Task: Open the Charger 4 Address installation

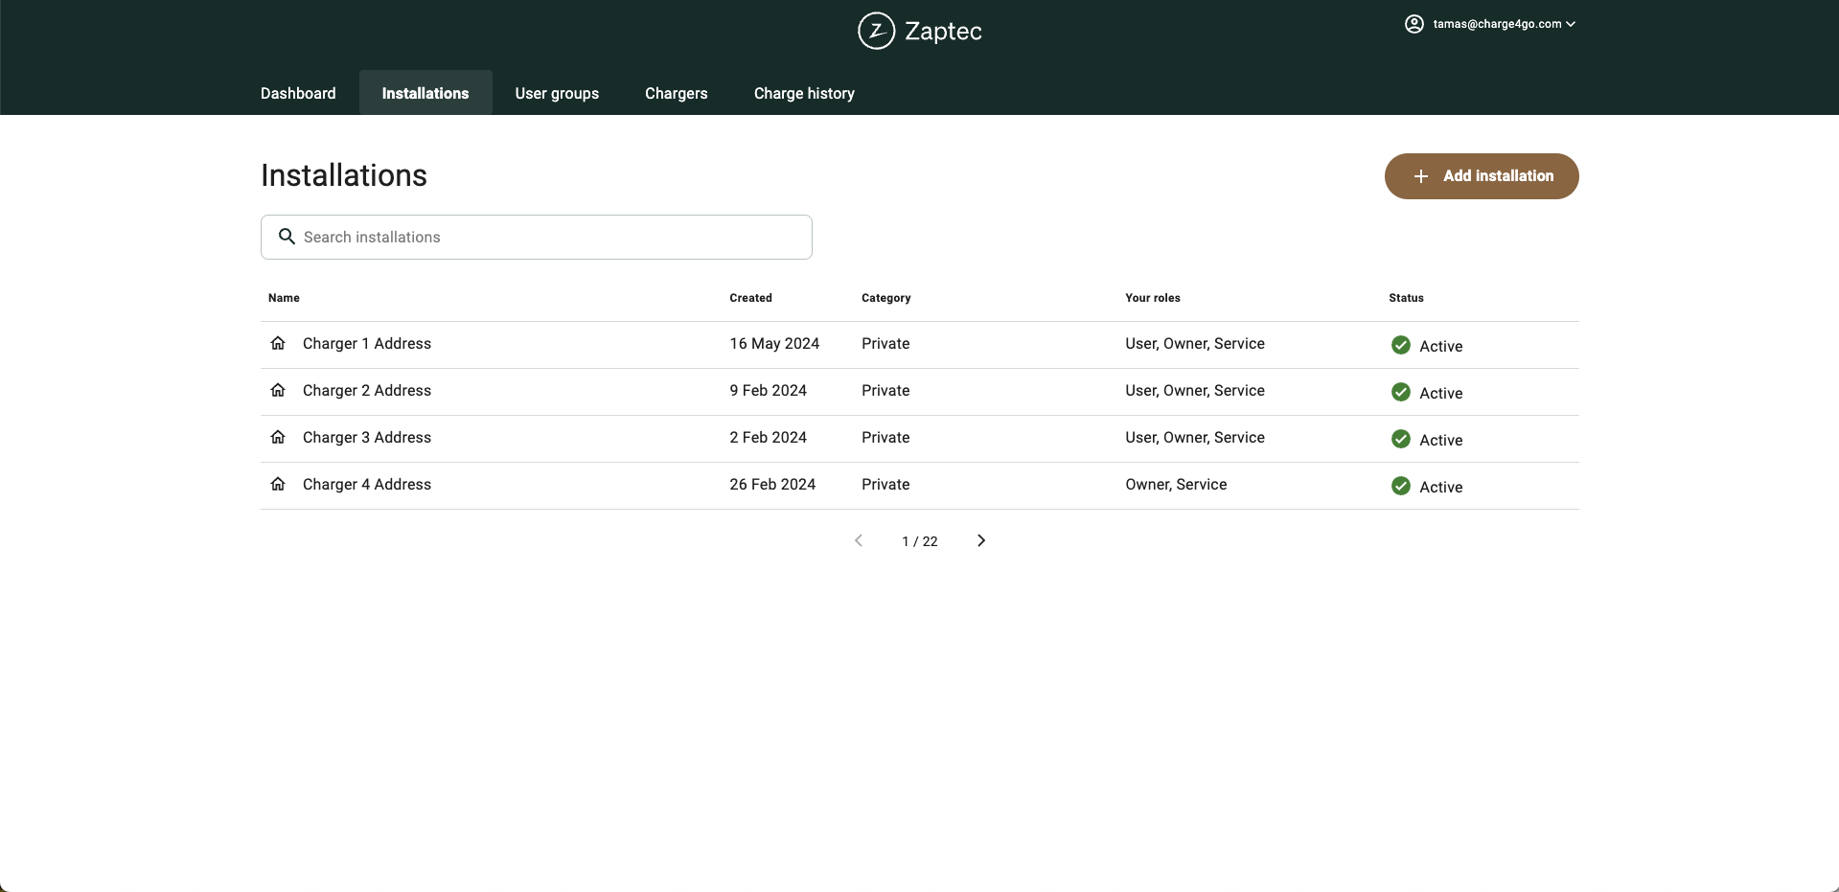Action: point(367,484)
